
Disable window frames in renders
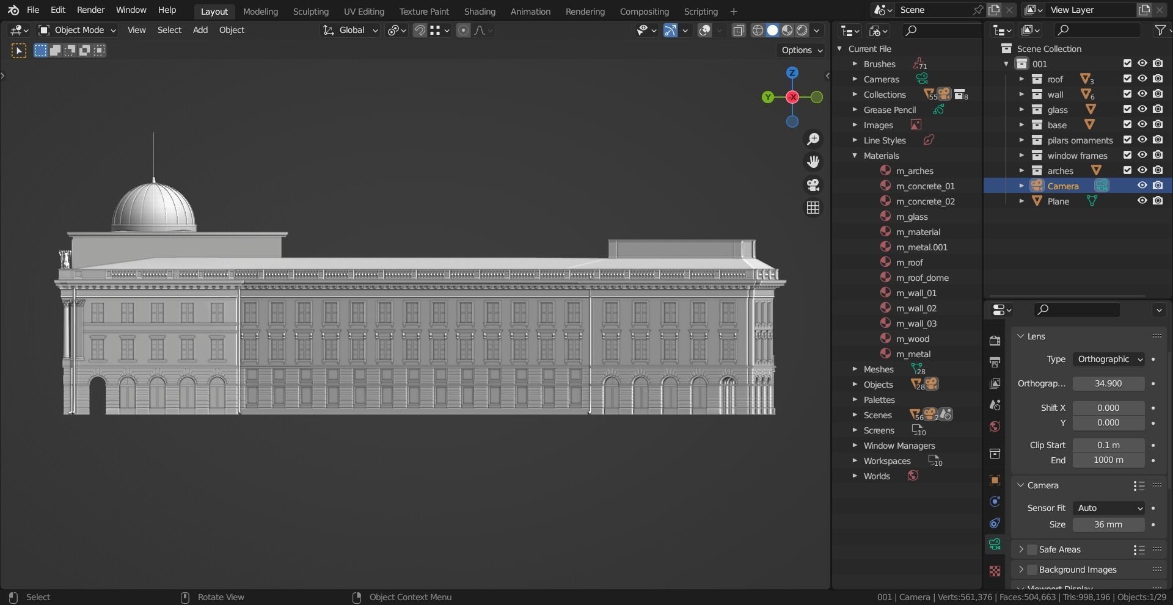(x=1158, y=155)
